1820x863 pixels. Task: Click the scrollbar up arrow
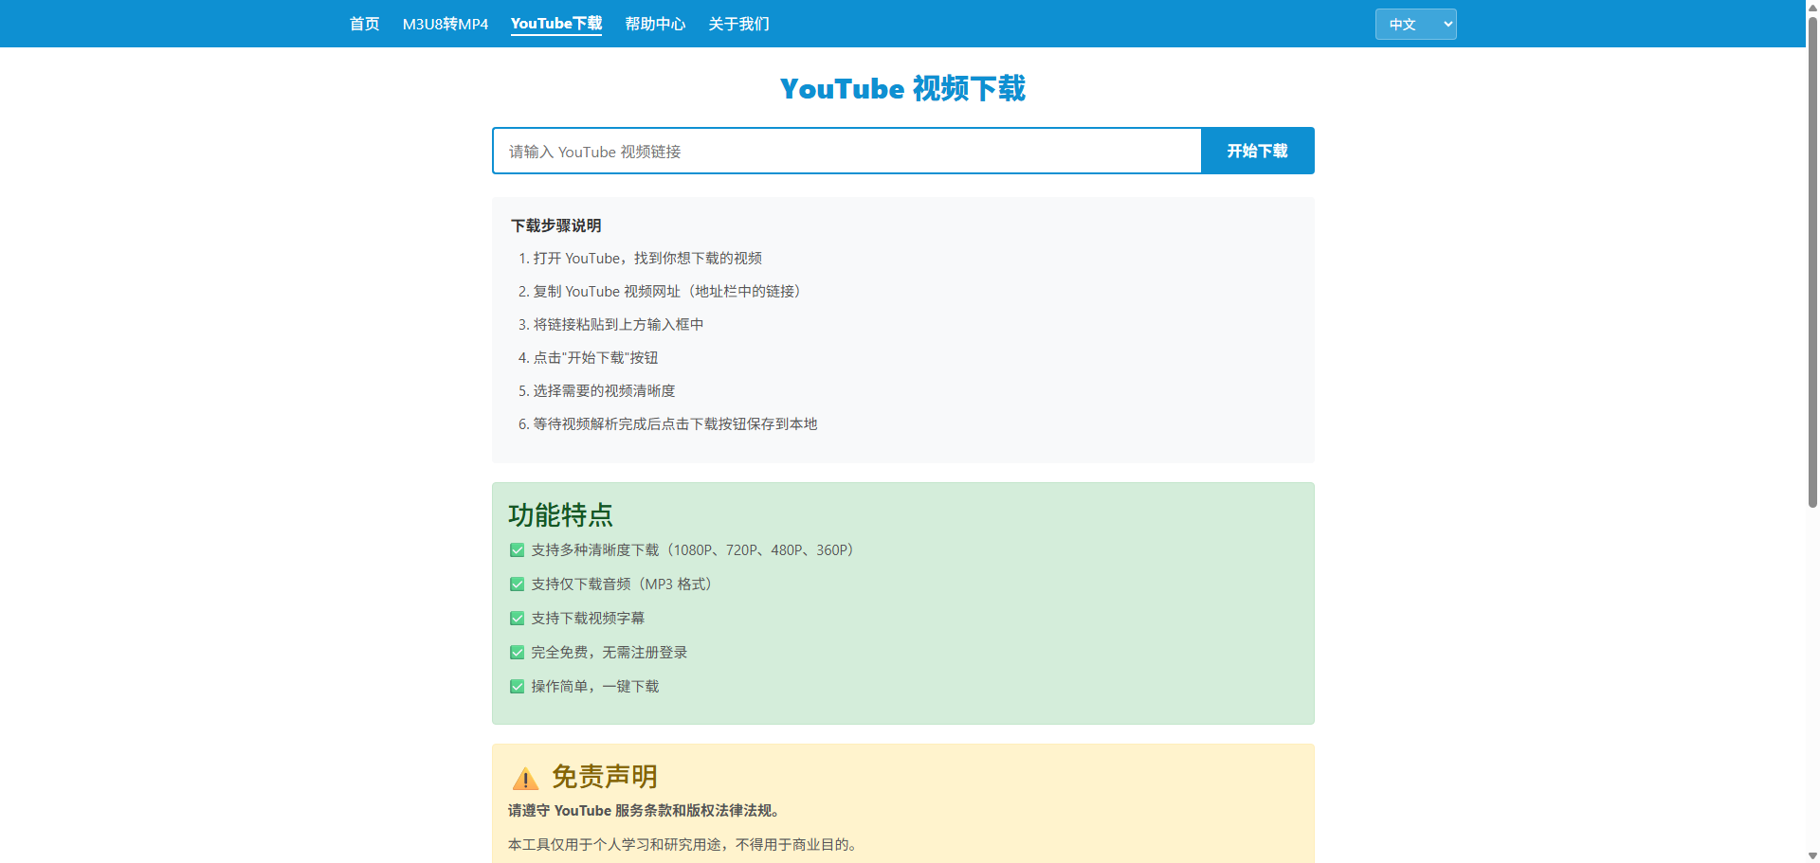1811,7
